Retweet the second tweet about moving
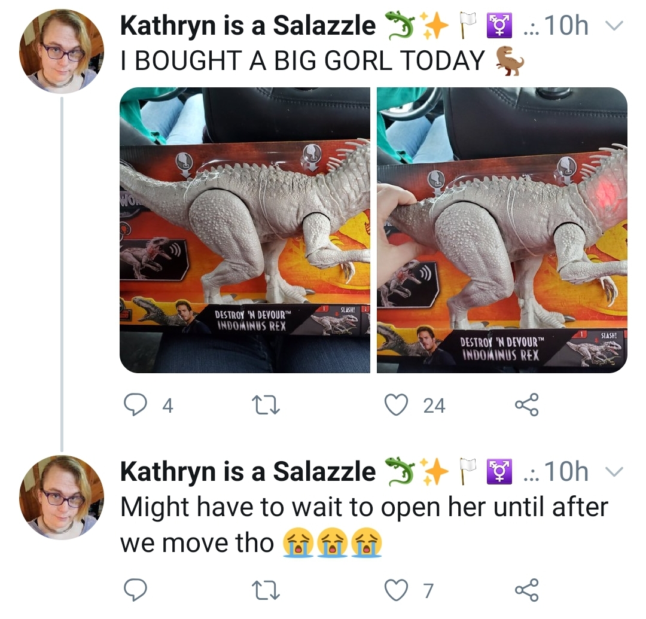The image size is (646, 619). click(266, 590)
